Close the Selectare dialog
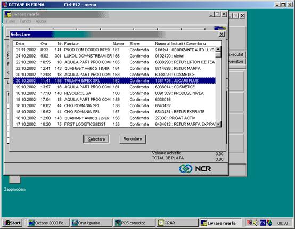 (222, 34)
